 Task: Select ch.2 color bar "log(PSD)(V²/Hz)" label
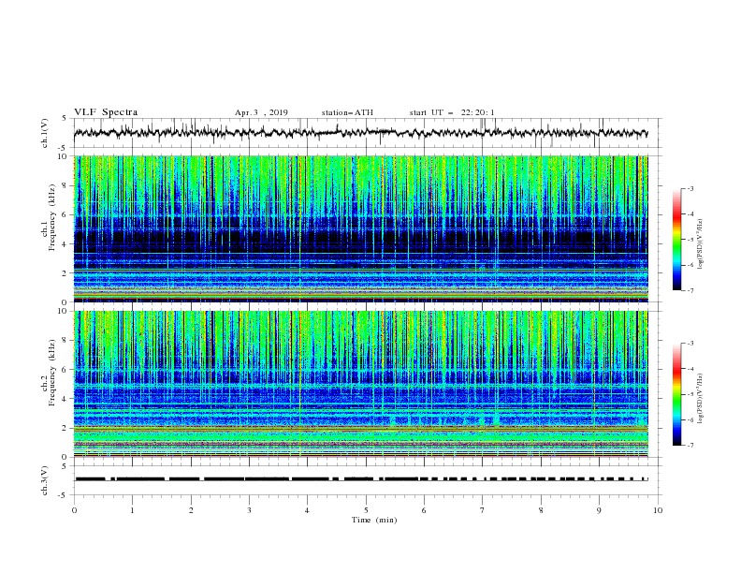pos(701,399)
